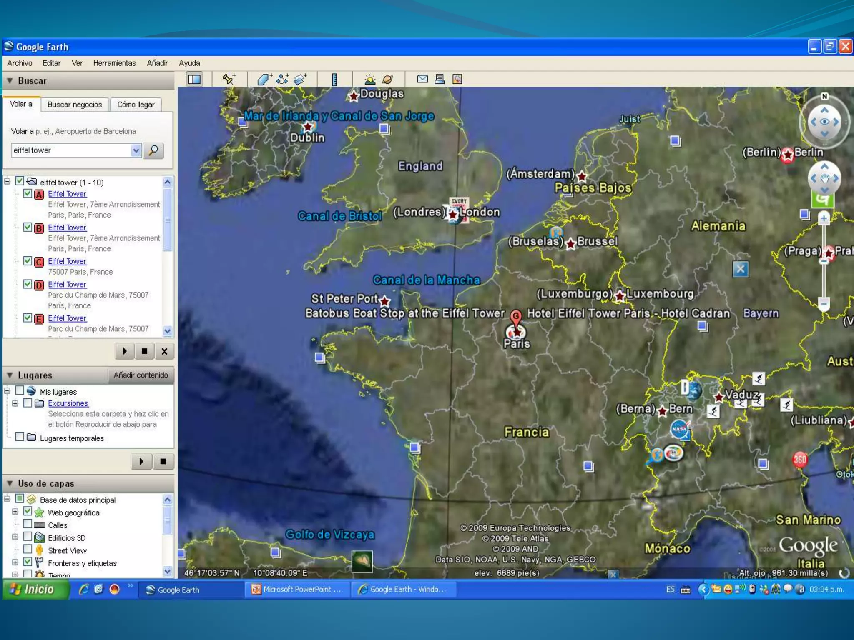Toggle the sunlight display icon
Screen dimensions: 854x640
(369, 79)
